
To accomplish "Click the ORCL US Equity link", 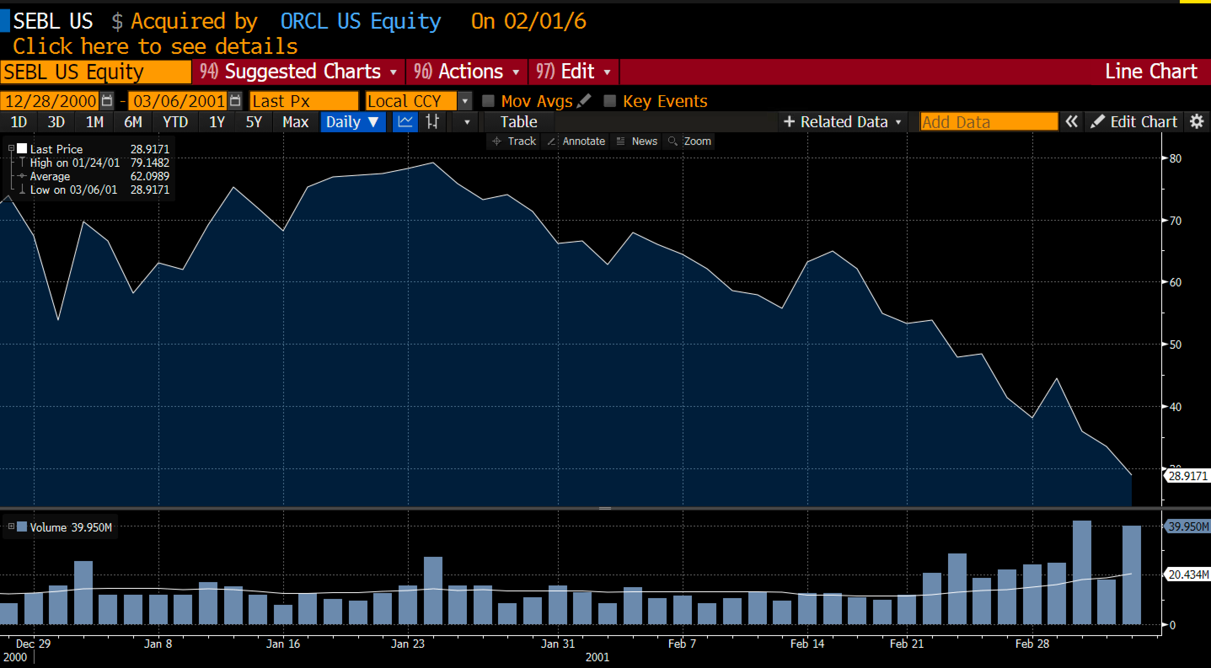I will [x=361, y=21].
